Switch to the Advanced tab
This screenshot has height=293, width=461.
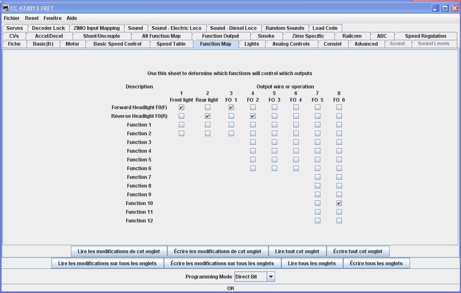366,44
